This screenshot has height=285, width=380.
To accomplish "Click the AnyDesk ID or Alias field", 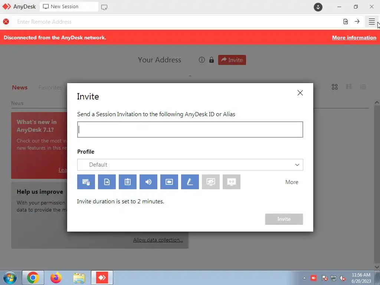I will pyautogui.click(x=190, y=130).
